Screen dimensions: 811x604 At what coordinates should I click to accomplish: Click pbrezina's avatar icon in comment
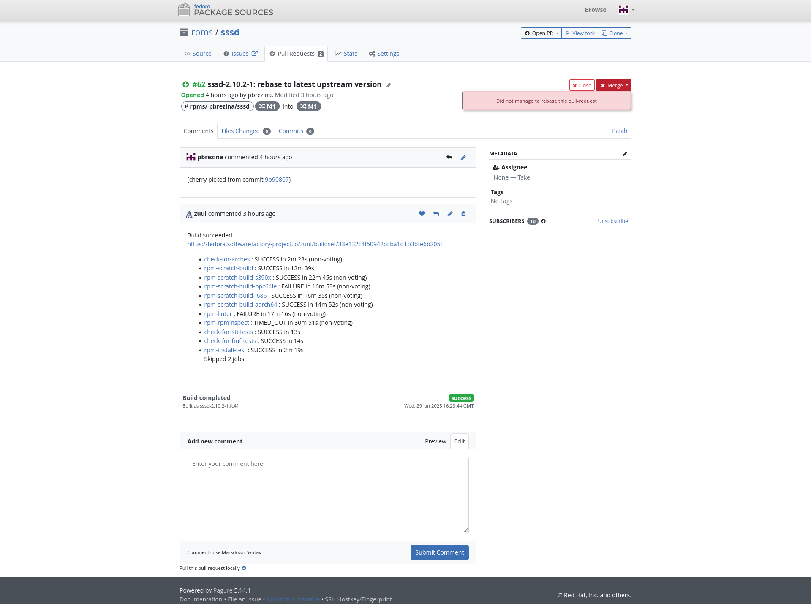point(191,157)
